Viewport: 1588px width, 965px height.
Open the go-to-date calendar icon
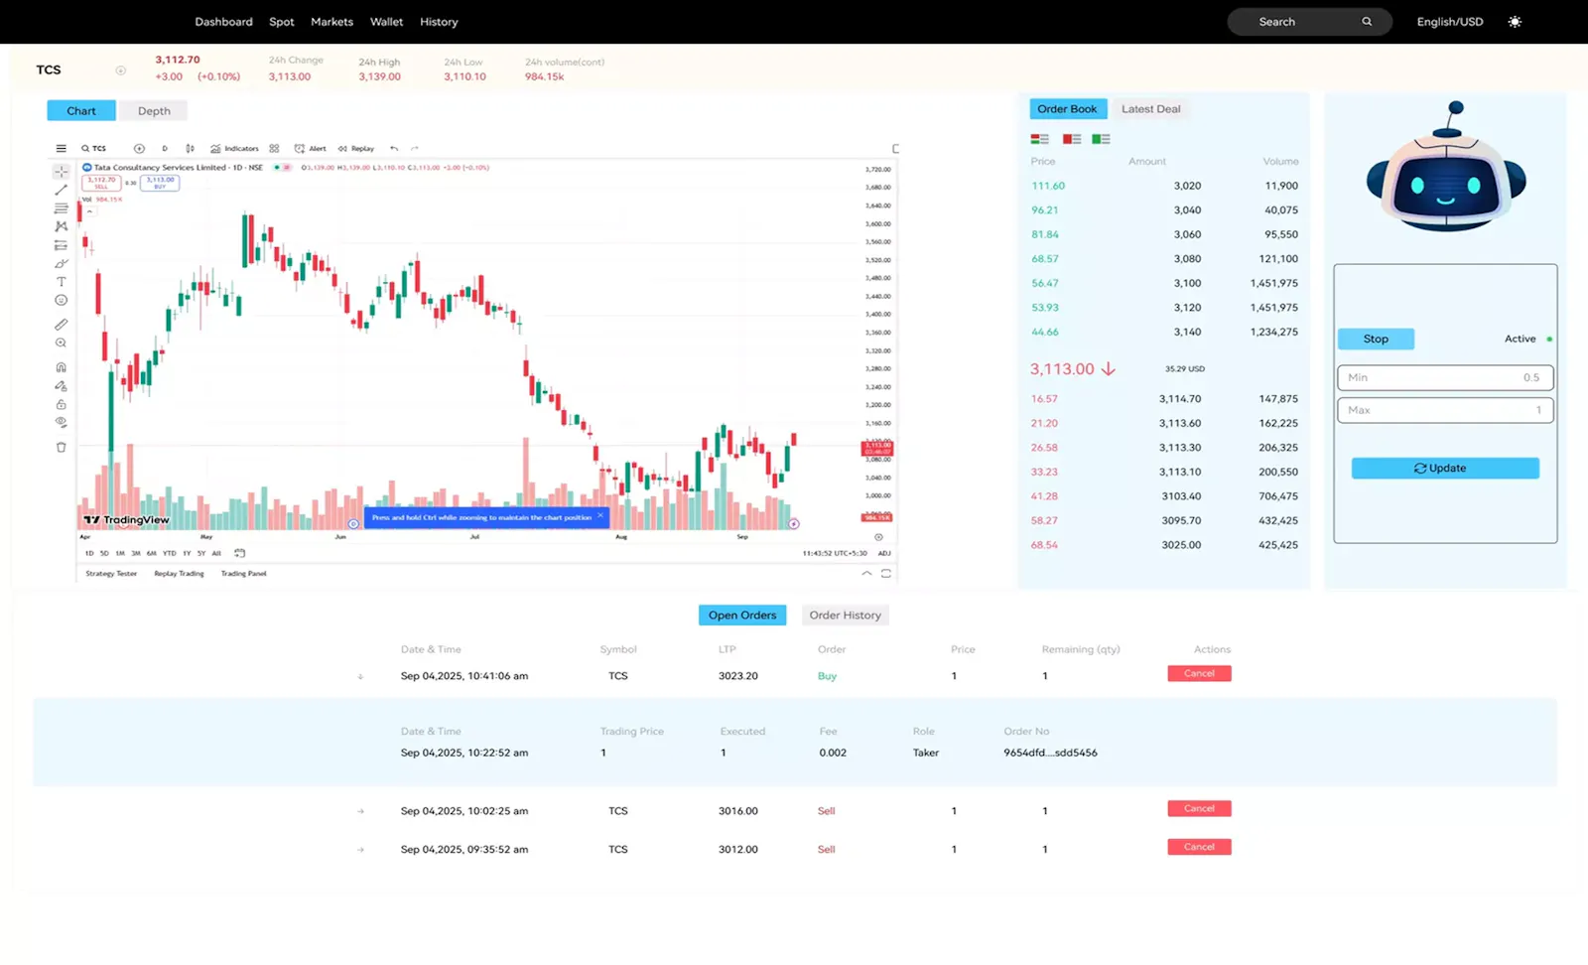tap(239, 553)
